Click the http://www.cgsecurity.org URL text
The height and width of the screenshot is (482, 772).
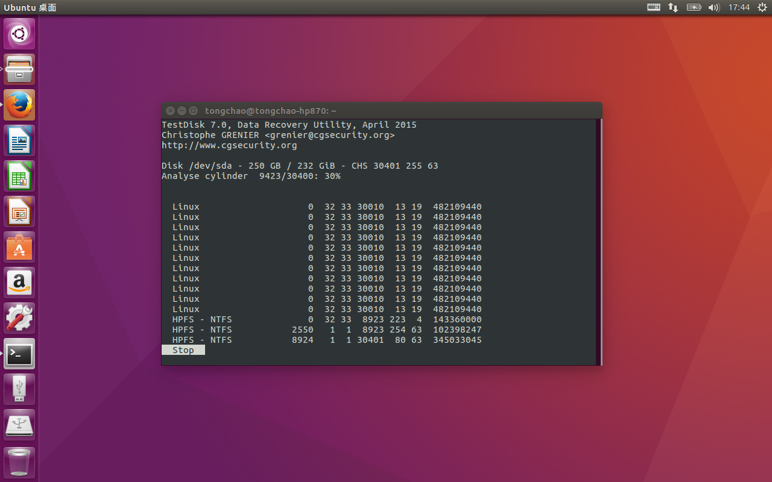pyautogui.click(x=229, y=145)
